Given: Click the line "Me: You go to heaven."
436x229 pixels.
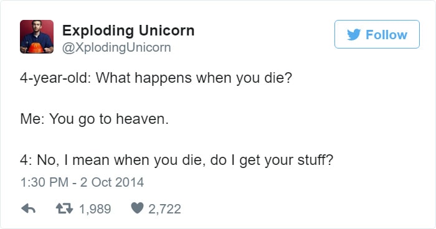Looking at the screenshot, I should pyautogui.click(x=94, y=119).
